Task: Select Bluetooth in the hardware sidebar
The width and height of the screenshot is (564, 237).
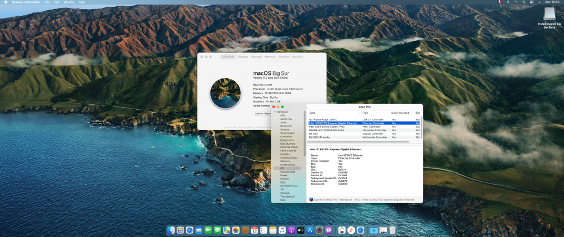Action: click(286, 126)
